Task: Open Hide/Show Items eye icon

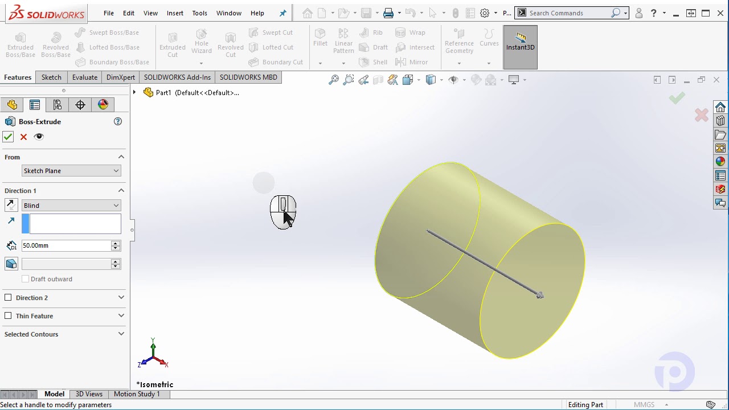Action: coord(453,80)
